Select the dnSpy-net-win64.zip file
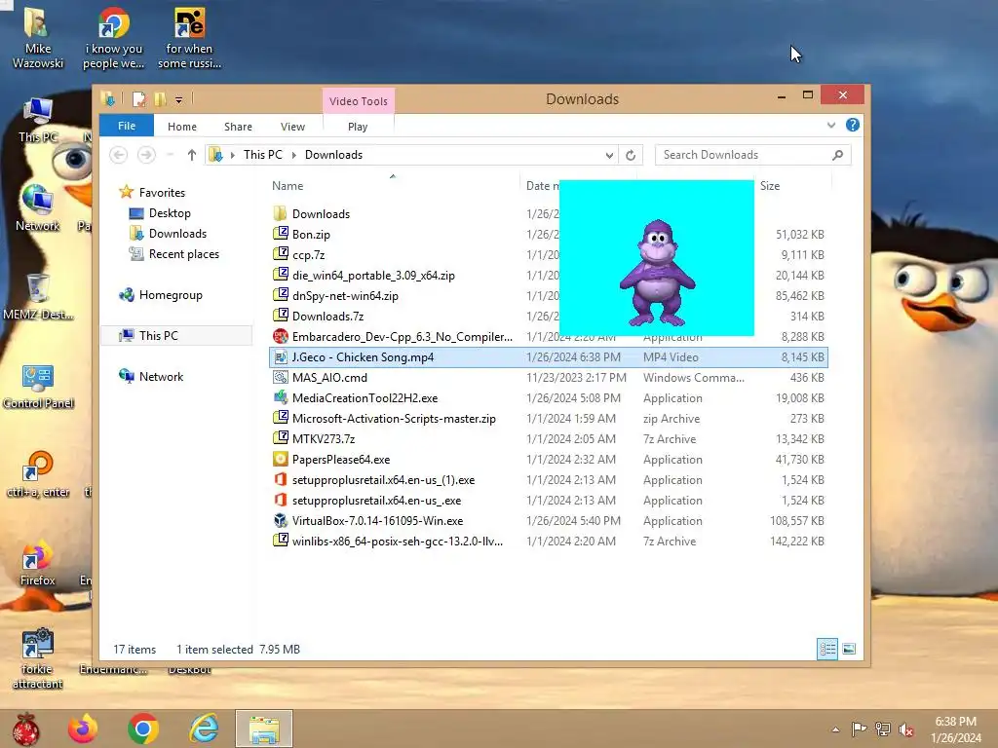The height and width of the screenshot is (748, 998). pyautogui.click(x=345, y=295)
